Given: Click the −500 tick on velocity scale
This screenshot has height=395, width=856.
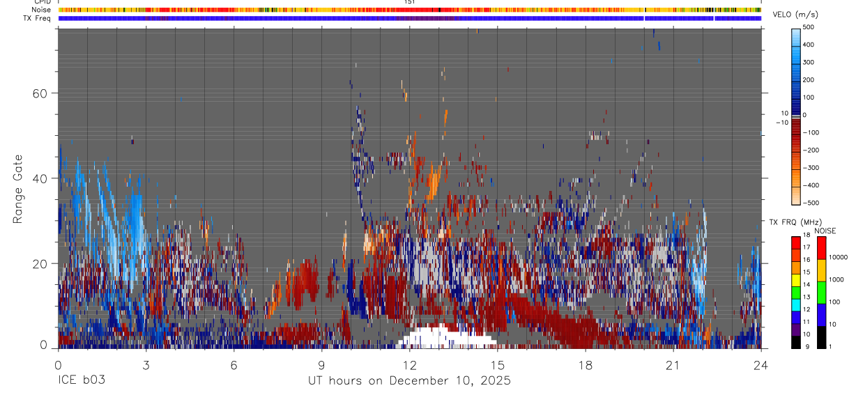Looking at the screenshot, I should click(812, 203).
